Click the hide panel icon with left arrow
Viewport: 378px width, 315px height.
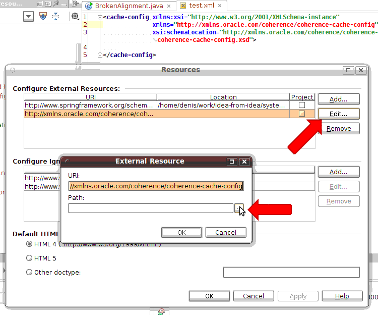pyautogui.click(x=76, y=4)
